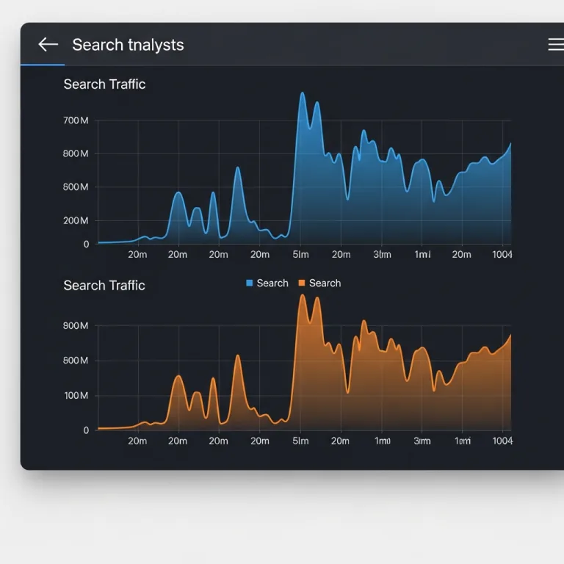Click the 5lm x-axis label under the blue chart
Viewport: 564px width, 564px height.
point(300,255)
